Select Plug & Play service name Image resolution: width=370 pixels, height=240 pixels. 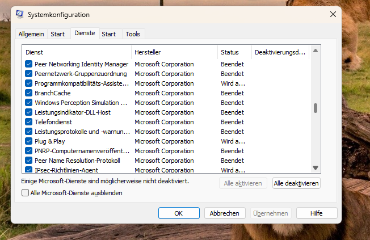[x=50, y=141]
